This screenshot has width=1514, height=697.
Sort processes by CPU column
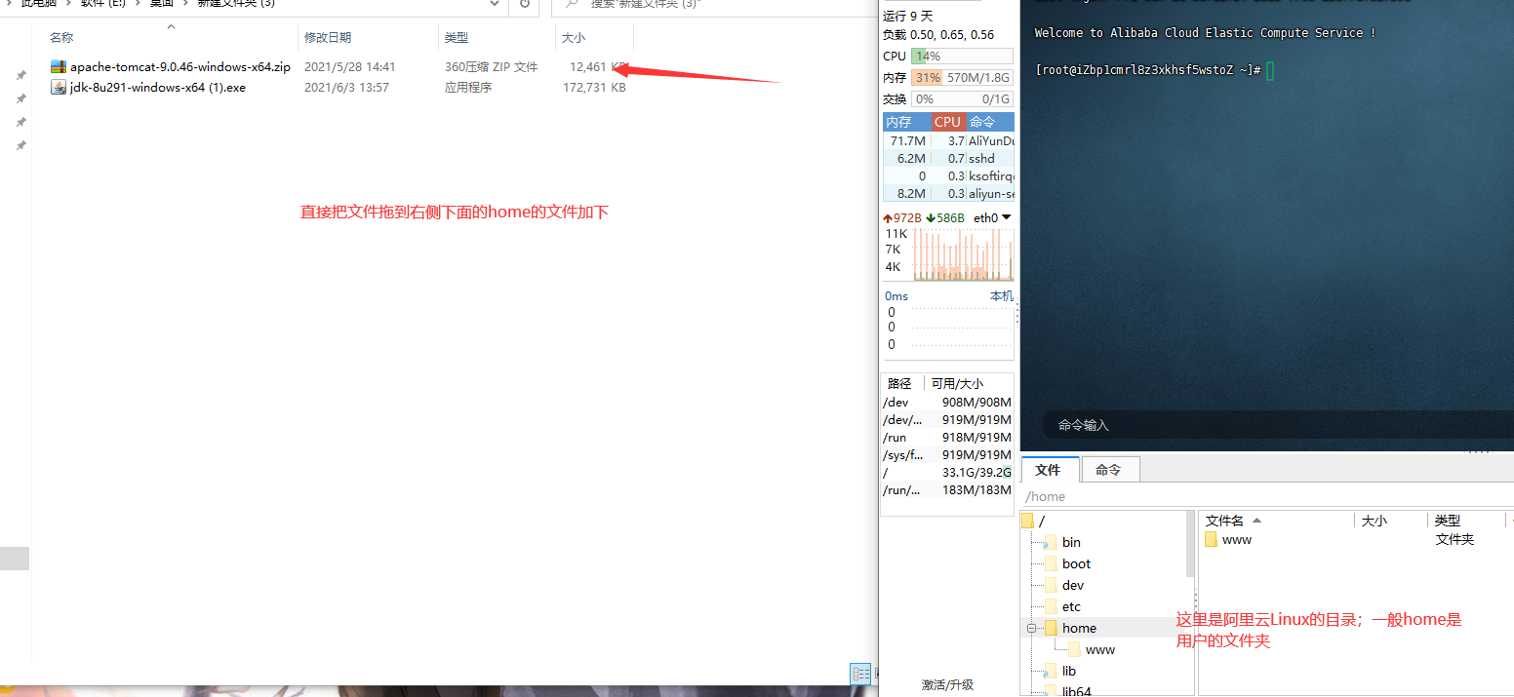949,122
